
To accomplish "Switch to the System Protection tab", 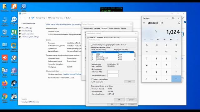I will pyautogui.click(x=114, y=28).
